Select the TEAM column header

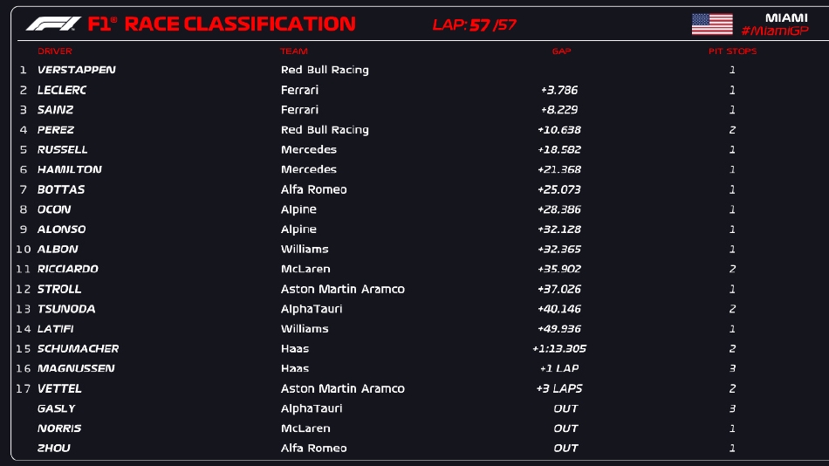[294, 51]
